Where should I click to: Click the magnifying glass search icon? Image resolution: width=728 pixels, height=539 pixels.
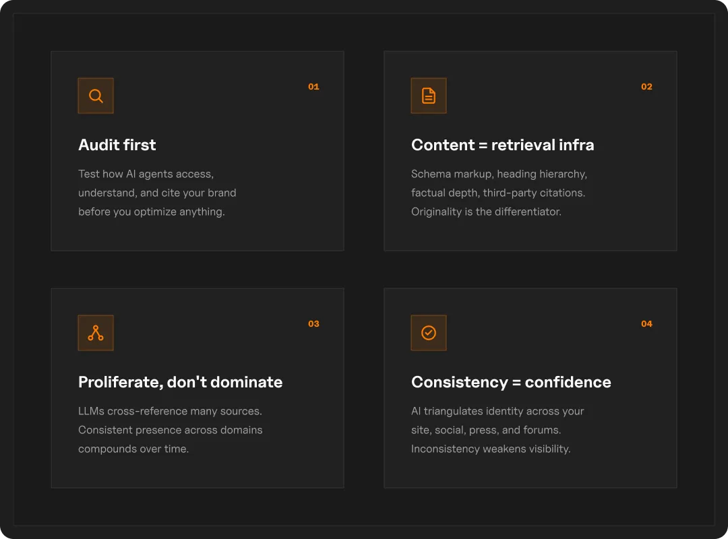pyautogui.click(x=96, y=96)
